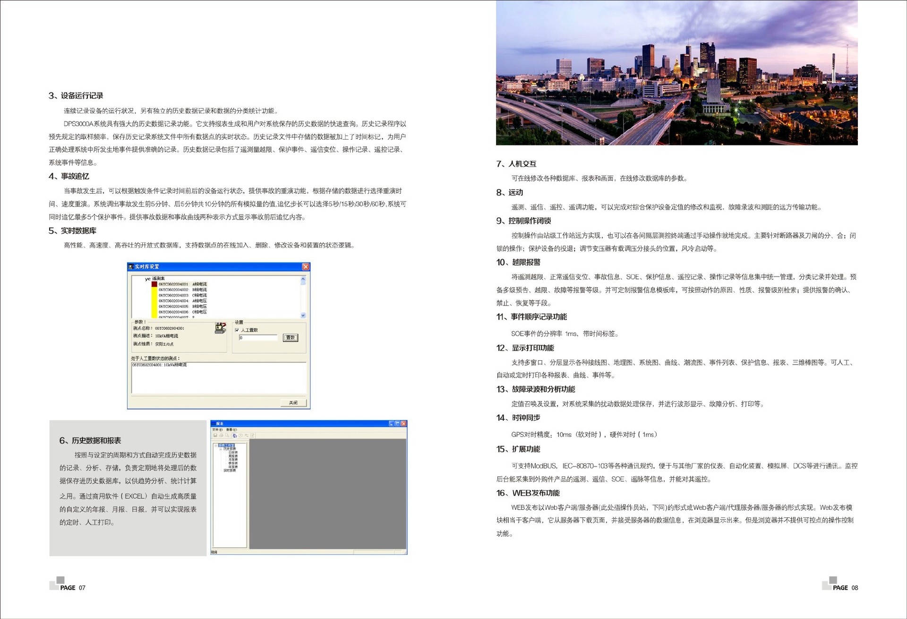Click the clock icon in 报表 toolbar

point(241,435)
